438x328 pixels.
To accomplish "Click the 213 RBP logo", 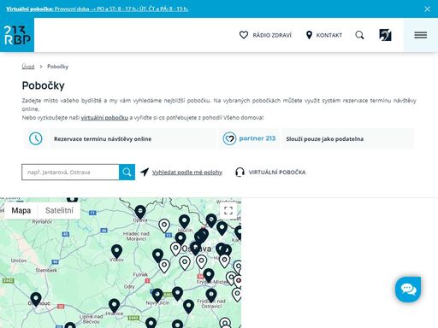I will [17, 35].
